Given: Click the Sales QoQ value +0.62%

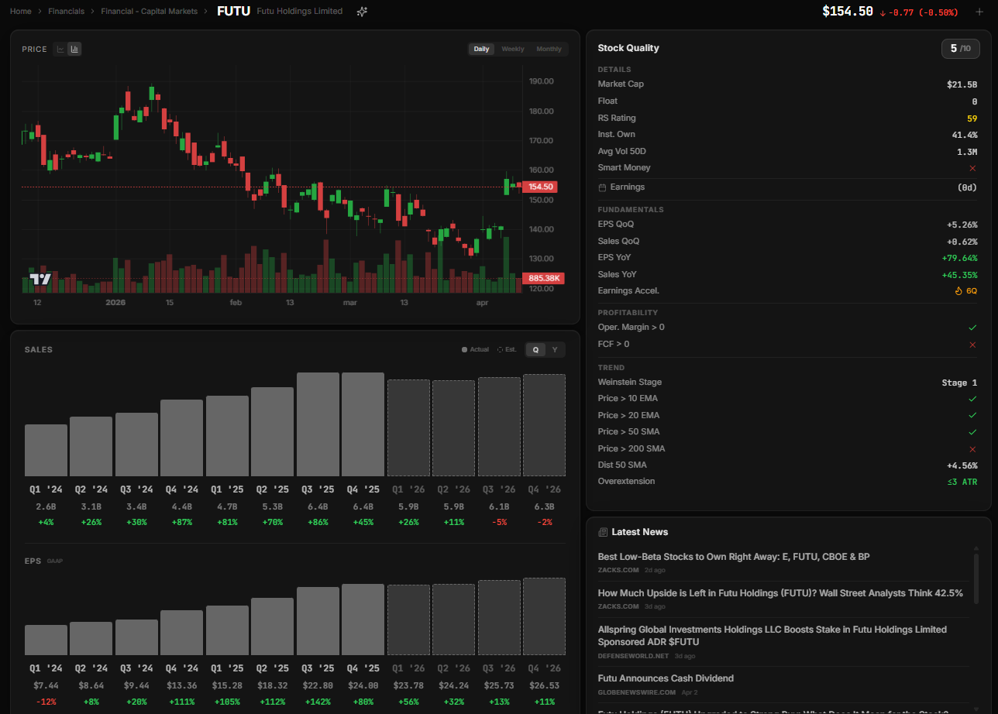Looking at the screenshot, I should tap(962, 242).
